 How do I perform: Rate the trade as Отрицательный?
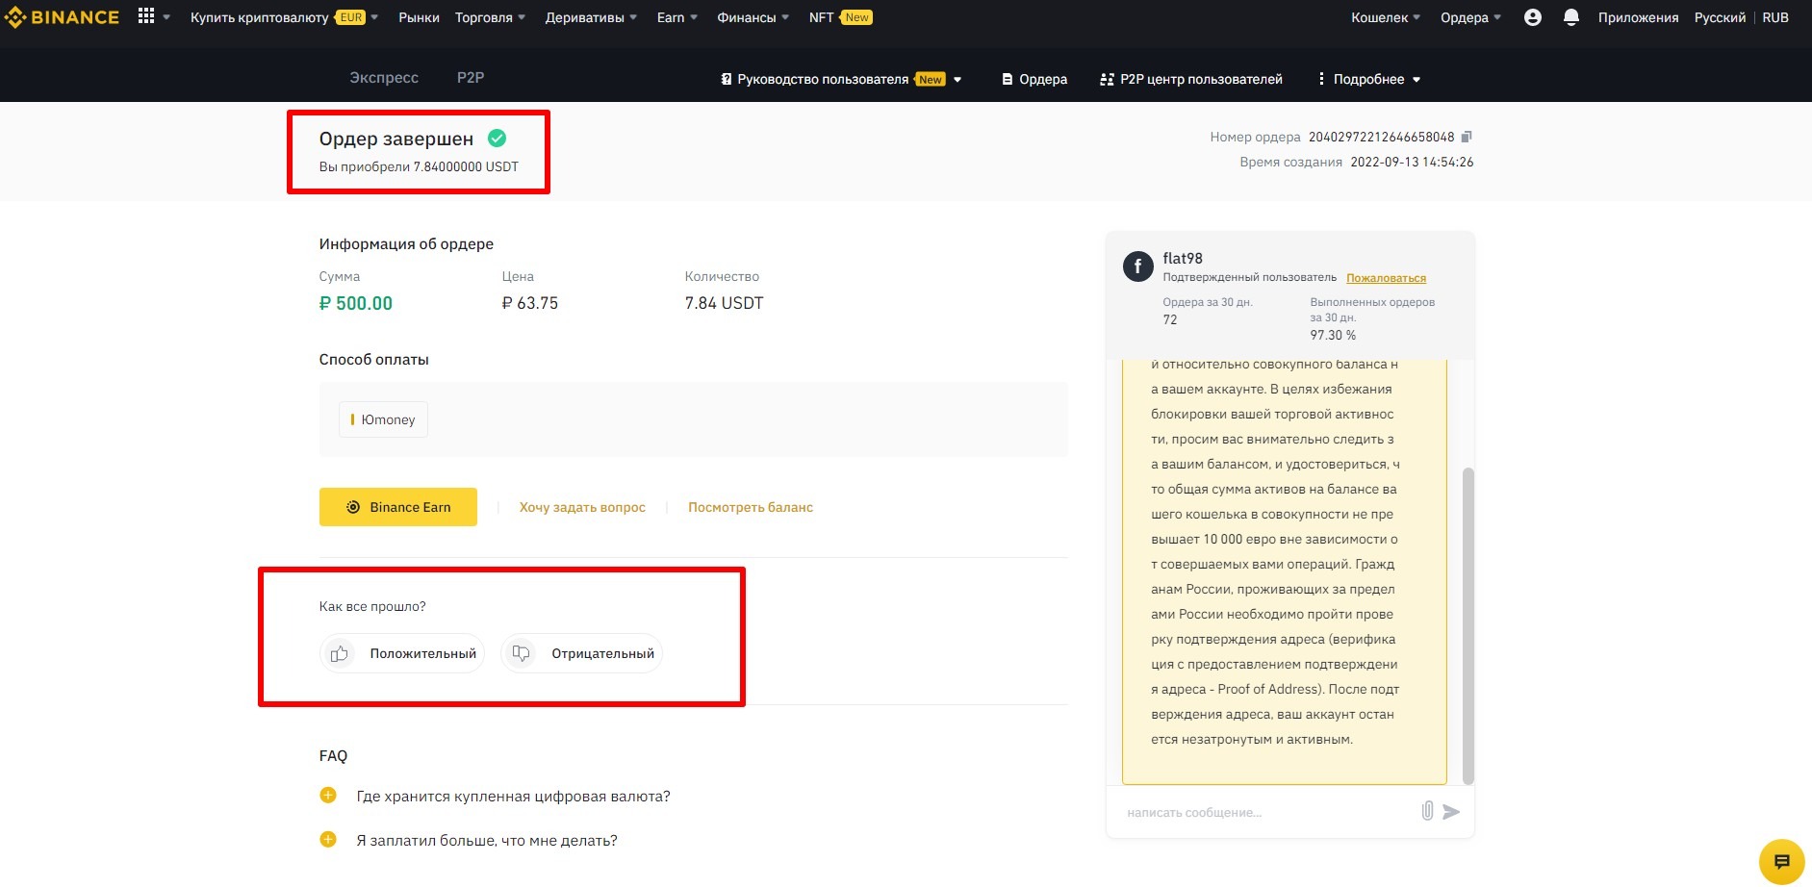click(x=582, y=653)
